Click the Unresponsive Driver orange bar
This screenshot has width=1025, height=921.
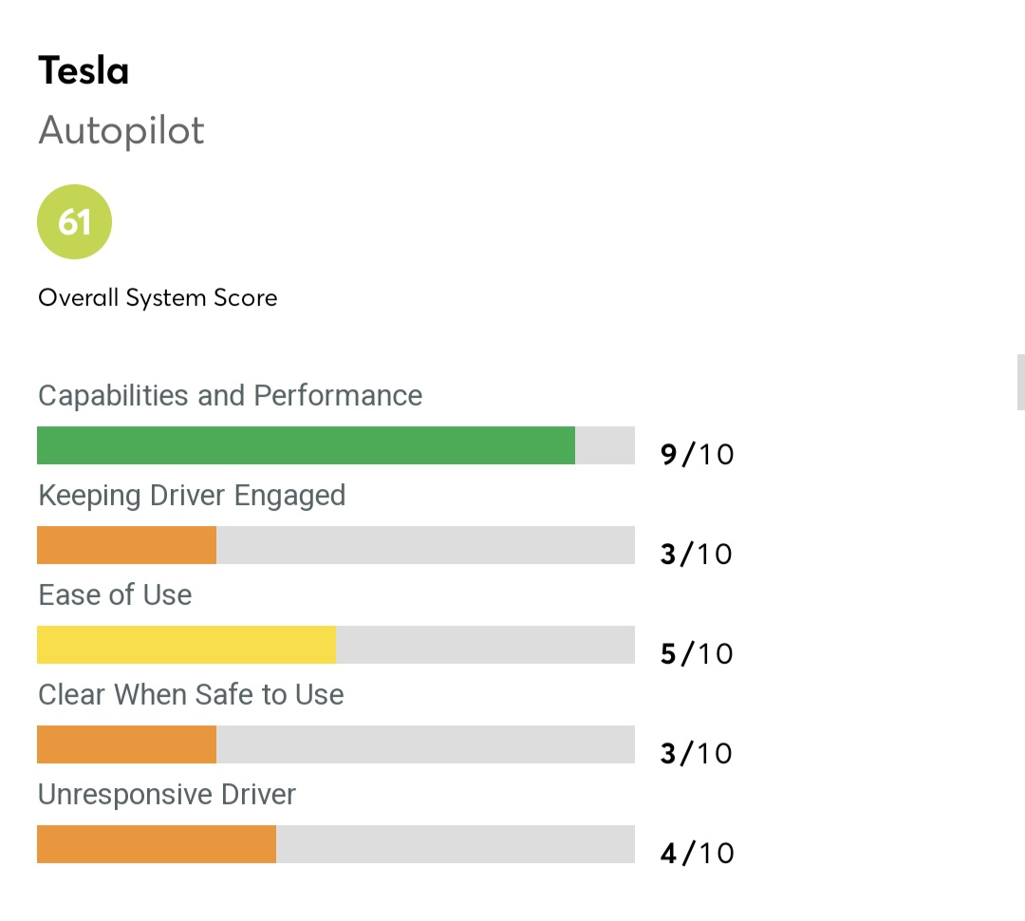coord(157,844)
